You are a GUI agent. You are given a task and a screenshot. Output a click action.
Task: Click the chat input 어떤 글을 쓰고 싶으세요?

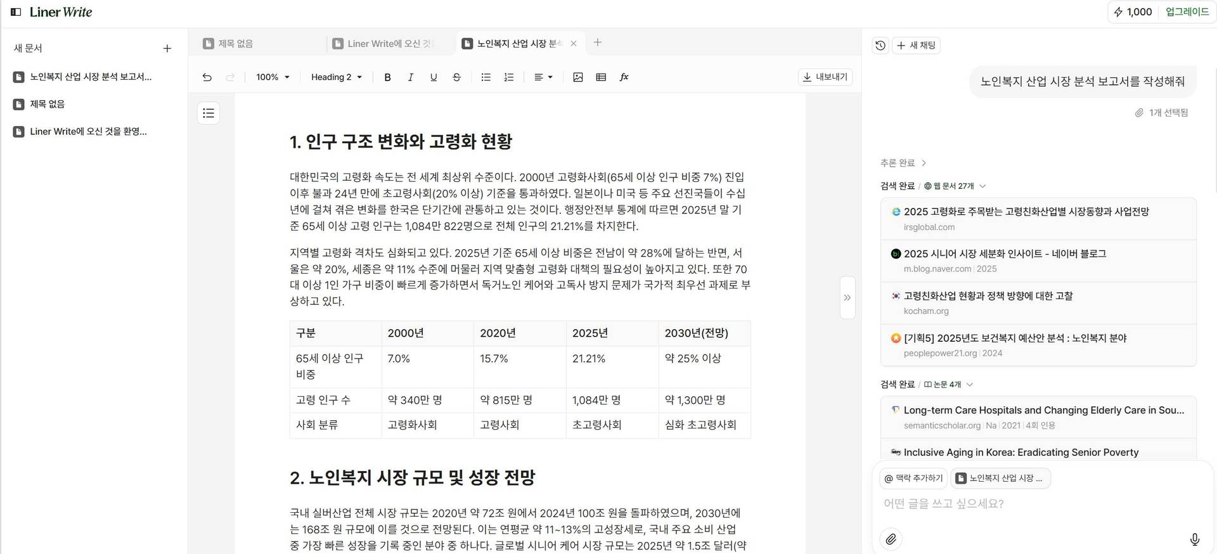[1040, 504]
